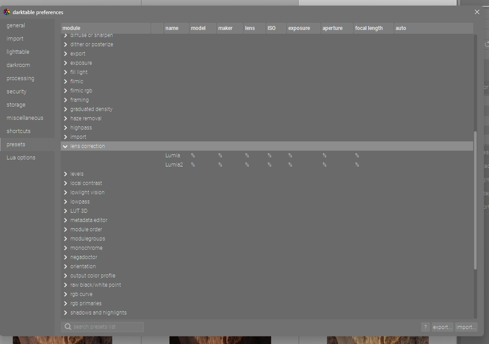Expand the haze removal module
489x344 pixels.
(66, 118)
